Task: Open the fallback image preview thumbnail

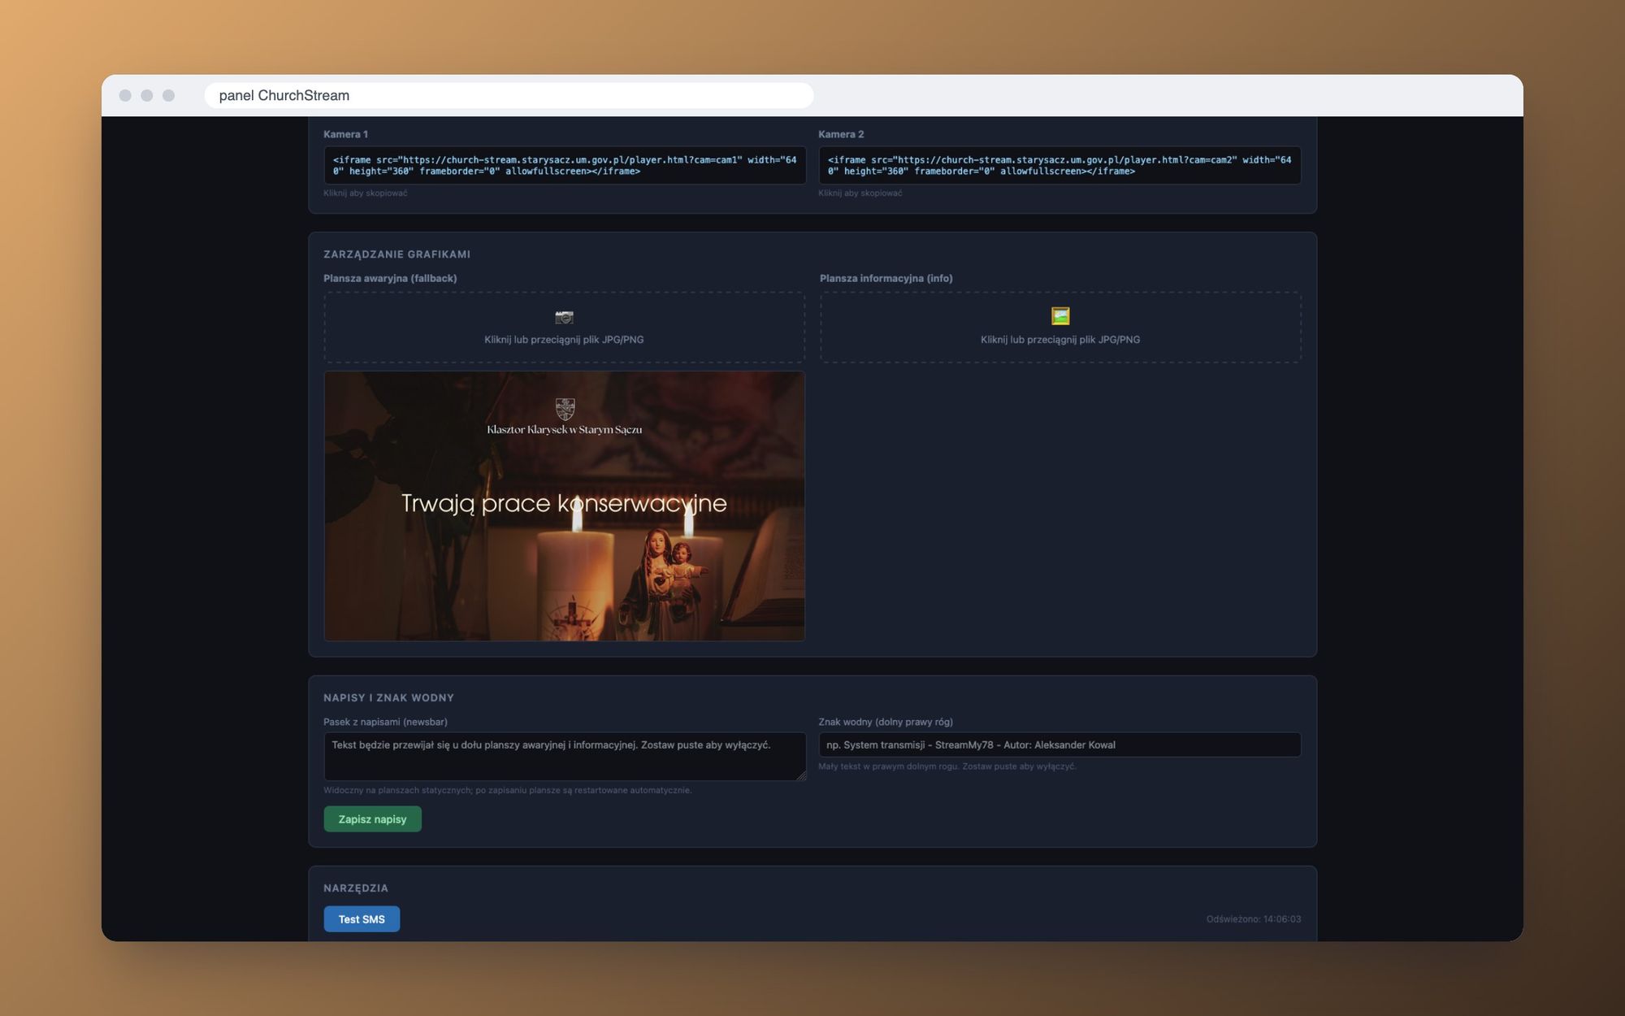Action: 564,506
